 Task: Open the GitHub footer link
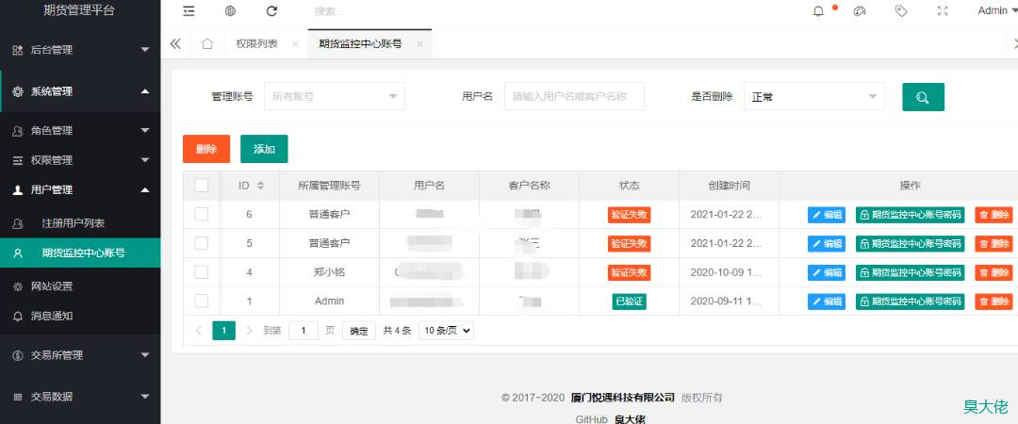(x=591, y=418)
